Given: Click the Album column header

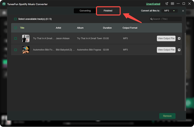Looking at the screenshot, I should tap(80, 28).
